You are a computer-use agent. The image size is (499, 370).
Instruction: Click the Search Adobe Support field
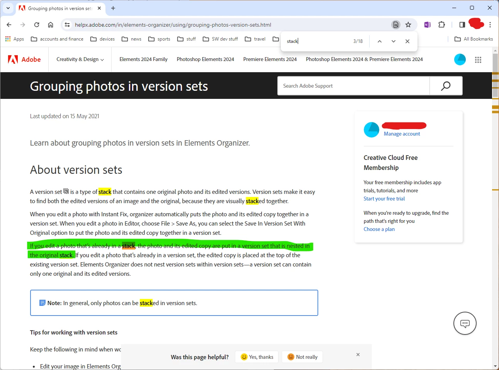point(353,86)
